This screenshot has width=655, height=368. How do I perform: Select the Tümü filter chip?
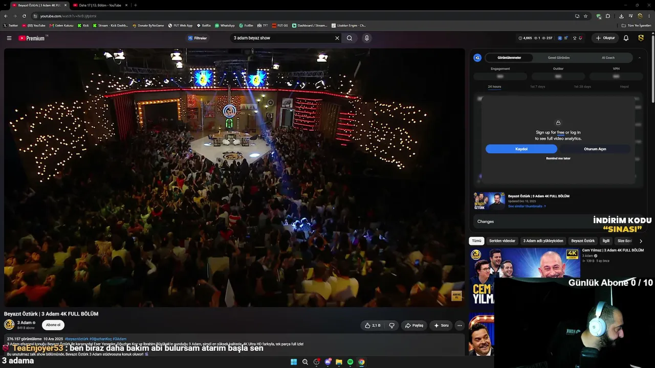476,241
